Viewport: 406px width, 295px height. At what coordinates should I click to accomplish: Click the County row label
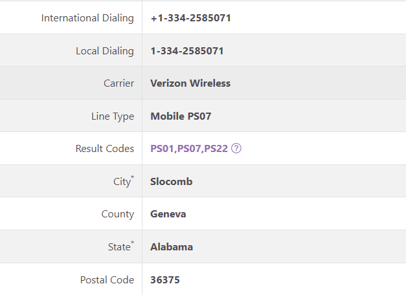point(117,213)
